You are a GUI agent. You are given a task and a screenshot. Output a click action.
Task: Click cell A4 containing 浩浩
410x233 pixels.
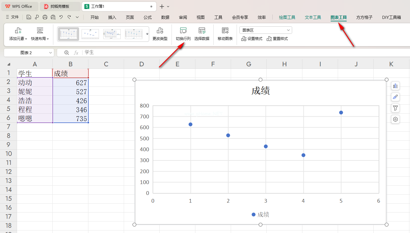[35, 100]
